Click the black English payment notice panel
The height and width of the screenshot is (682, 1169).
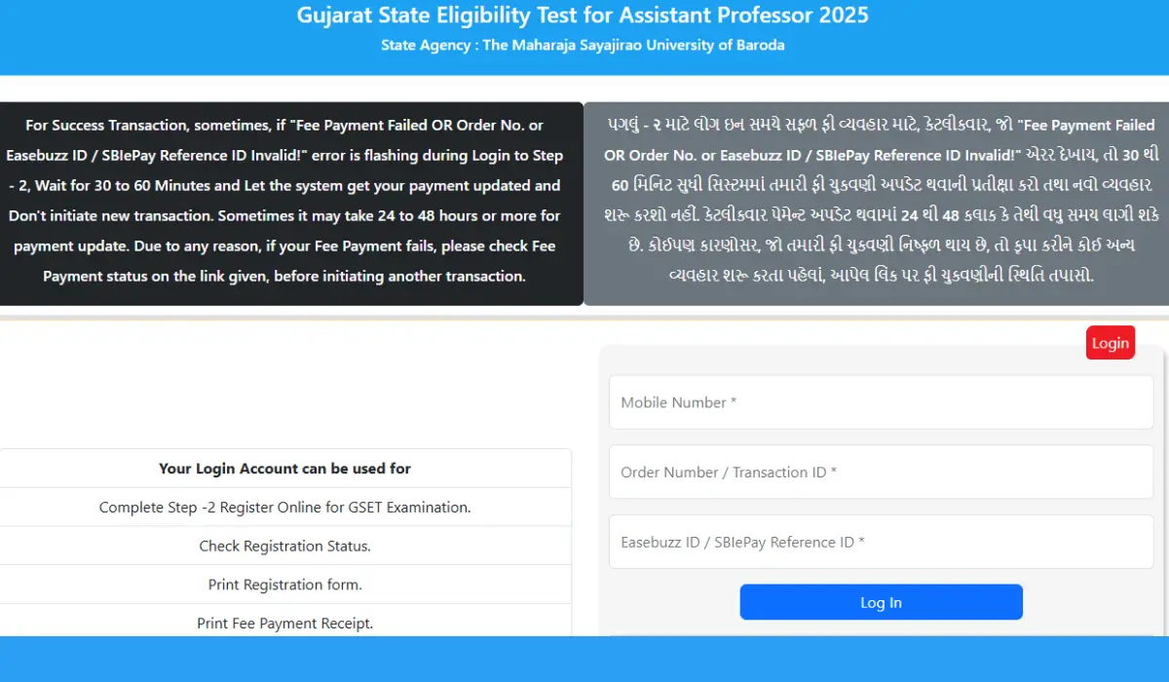[289, 202]
